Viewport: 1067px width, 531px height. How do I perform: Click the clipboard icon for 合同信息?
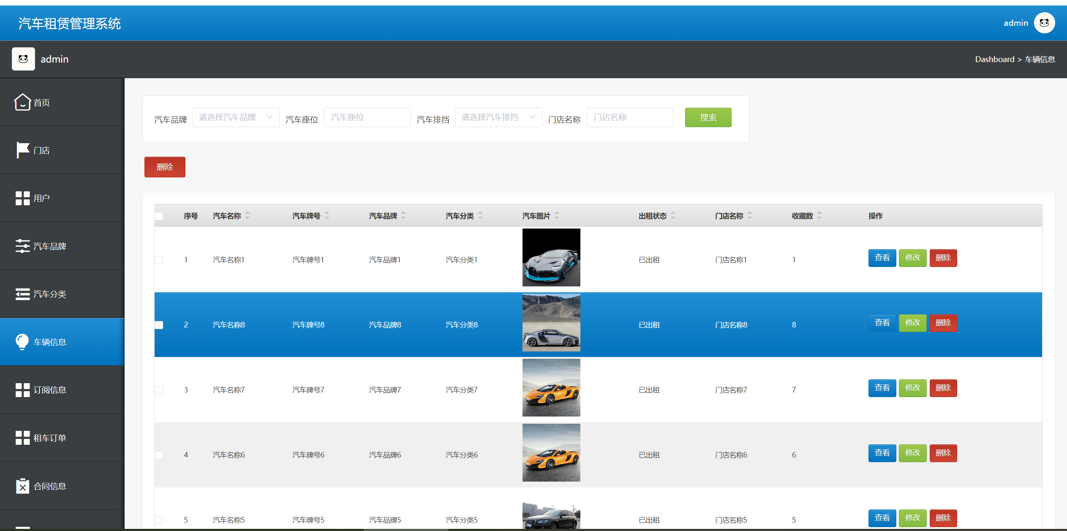[22, 486]
